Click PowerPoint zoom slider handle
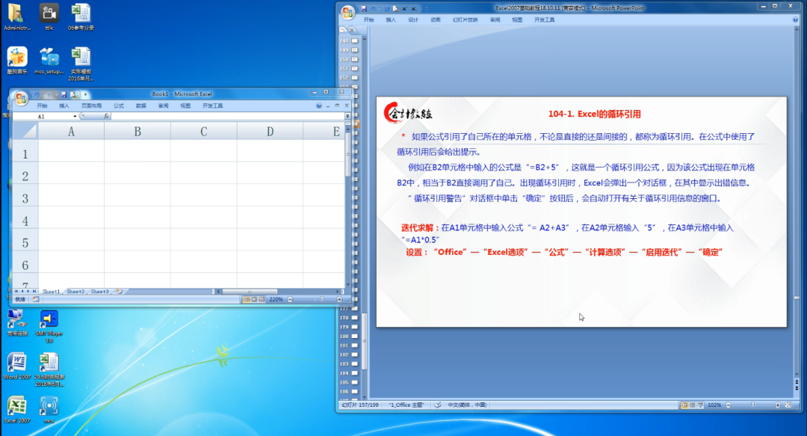Screen dimensions: 807x436 pyautogui.click(x=752, y=405)
